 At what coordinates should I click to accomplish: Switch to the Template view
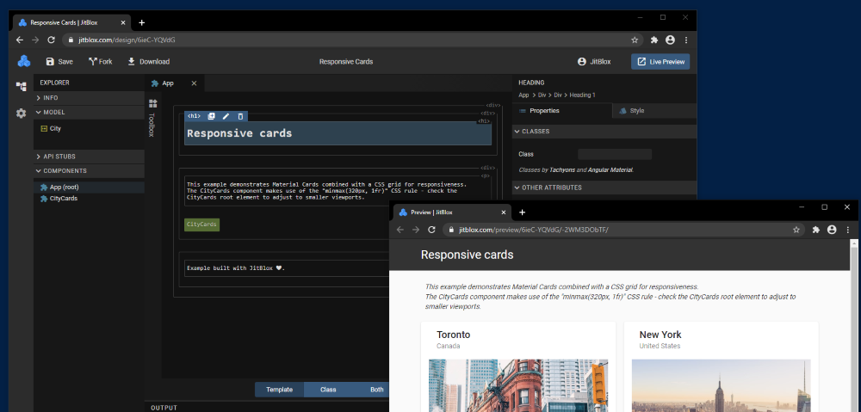point(280,390)
